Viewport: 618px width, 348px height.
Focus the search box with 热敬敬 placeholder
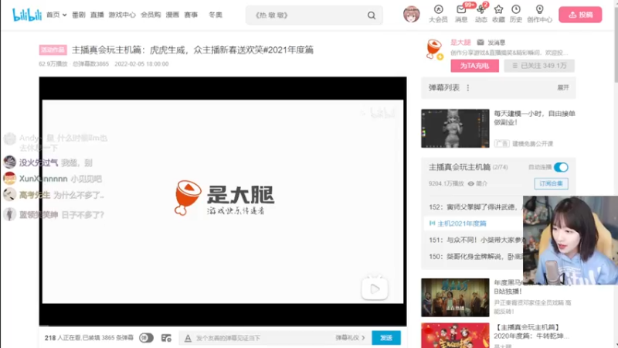pos(307,15)
